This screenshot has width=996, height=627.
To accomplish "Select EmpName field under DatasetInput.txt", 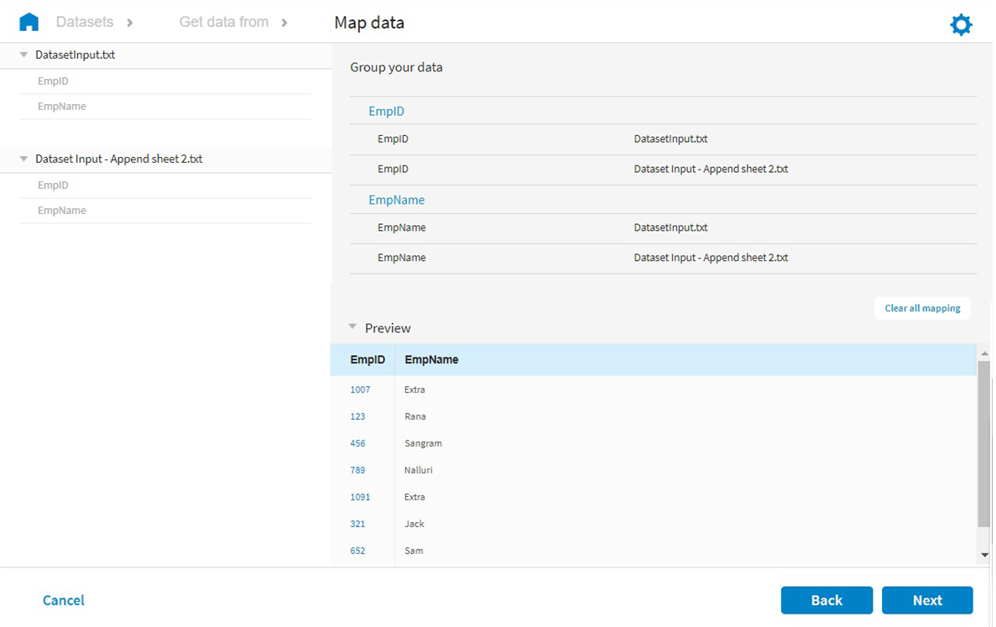I will tap(62, 107).
